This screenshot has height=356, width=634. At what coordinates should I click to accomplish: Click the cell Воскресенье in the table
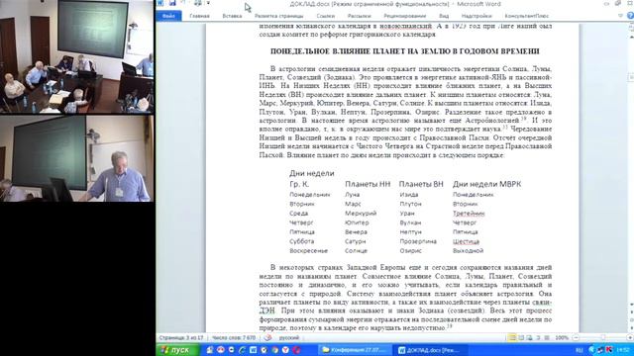pyautogui.click(x=308, y=250)
